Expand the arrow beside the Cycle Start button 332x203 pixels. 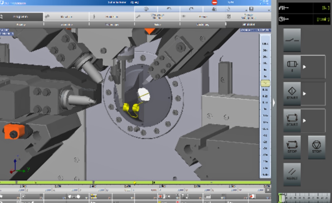tap(304, 121)
